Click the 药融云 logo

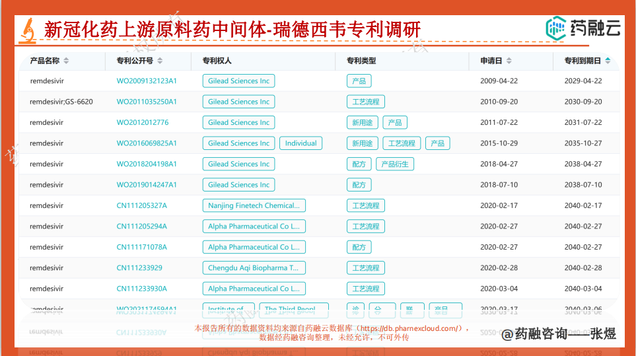pyautogui.click(x=583, y=28)
